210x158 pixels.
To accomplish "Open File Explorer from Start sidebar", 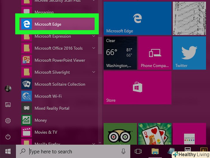I will (8, 104).
